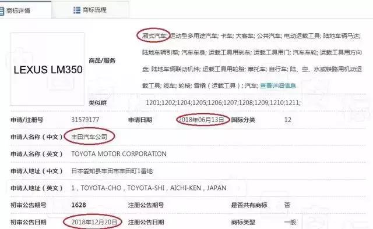Select the English address ending in JAPAN

tap(149, 188)
